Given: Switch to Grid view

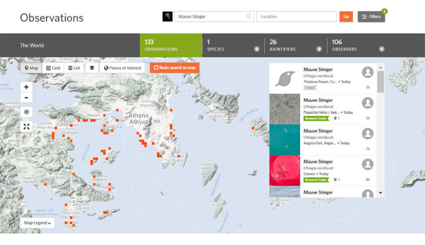Looking at the screenshot, I should (x=53, y=68).
